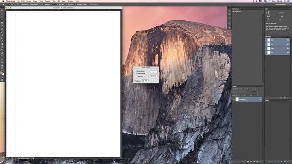Open the Layer menu
The height and width of the screenshot is (164, 292).
36,1
